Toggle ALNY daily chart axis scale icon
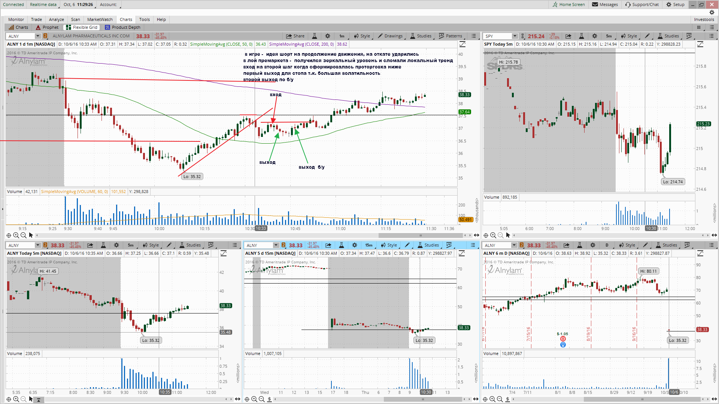Image resolution: width=719 pixels, height=404 pixels. click(700, 253)
